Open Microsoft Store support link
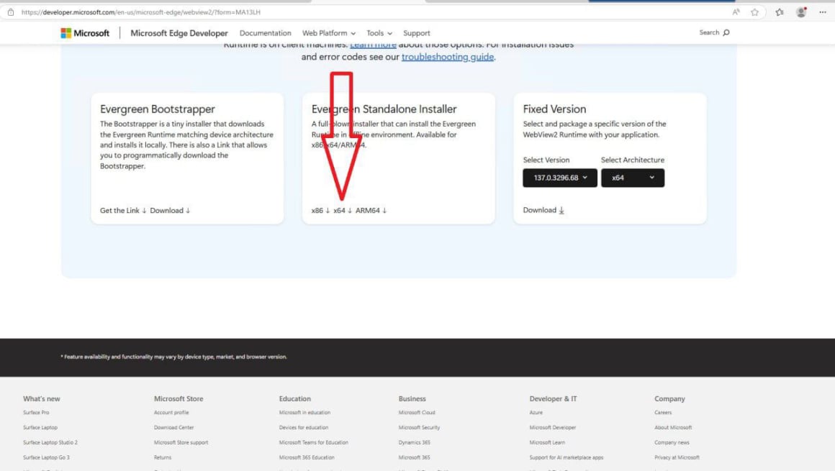 coord(181,442)
